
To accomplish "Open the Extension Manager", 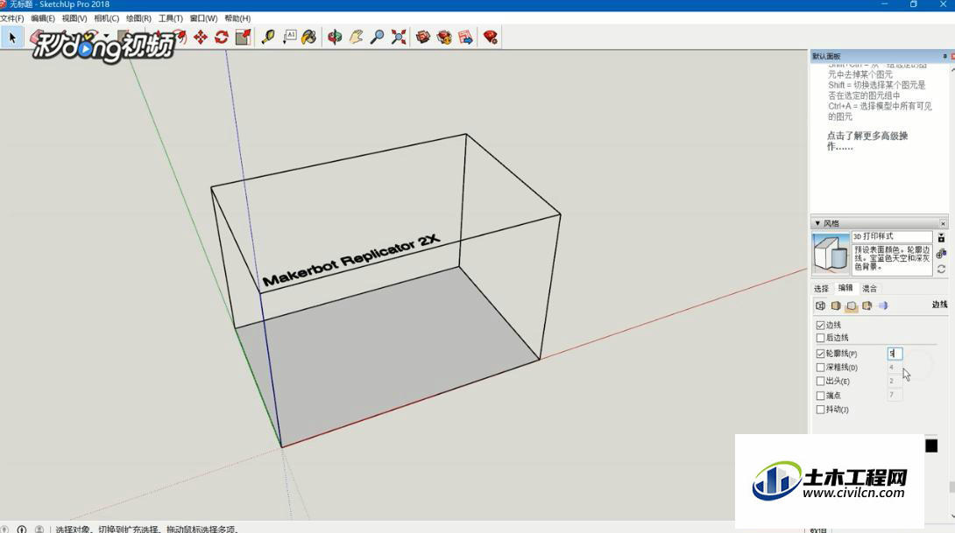I will click(491, 38).
